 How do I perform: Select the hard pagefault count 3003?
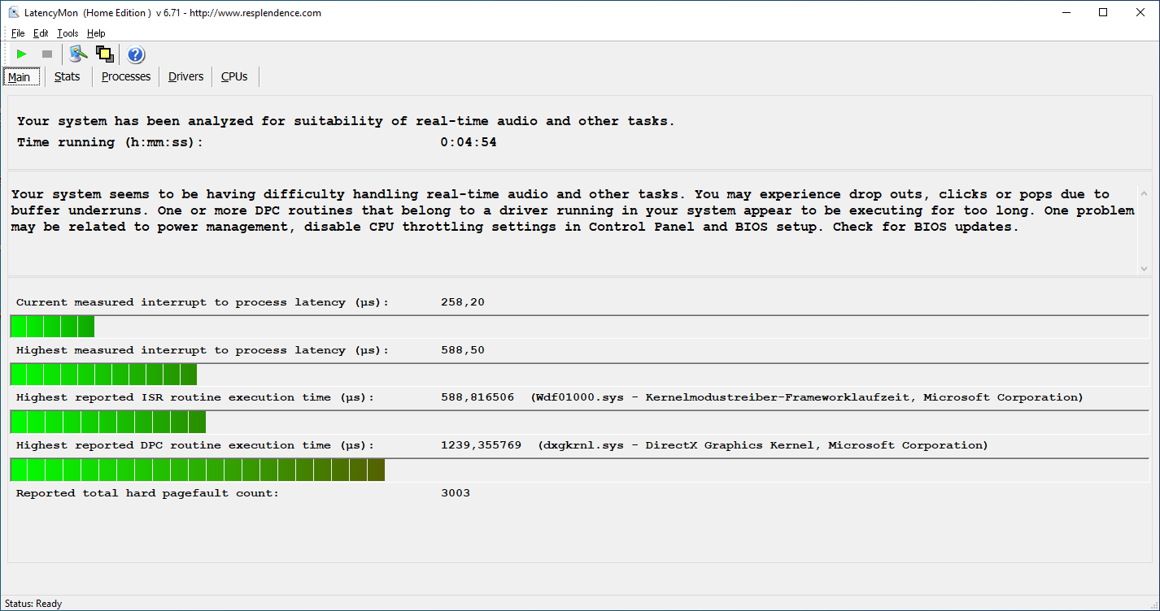(x=456, y=493)
